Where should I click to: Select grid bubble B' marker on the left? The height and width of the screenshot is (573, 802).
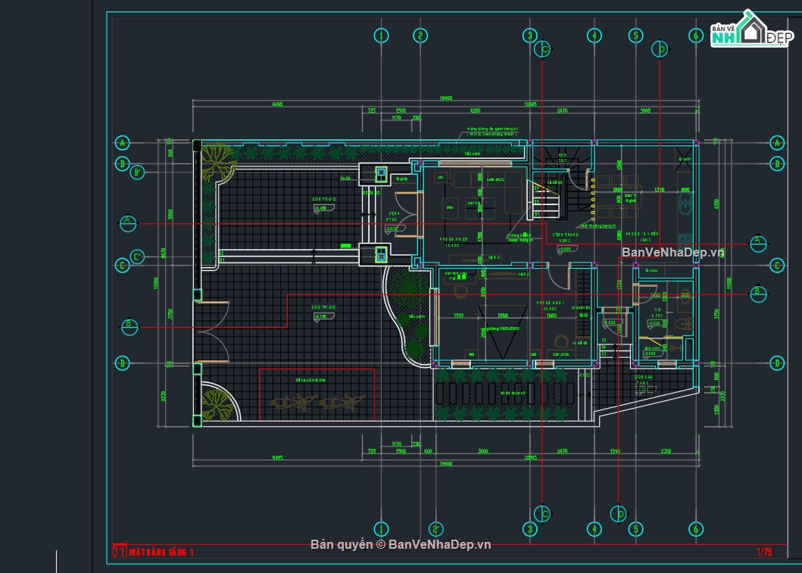[136, 172]
